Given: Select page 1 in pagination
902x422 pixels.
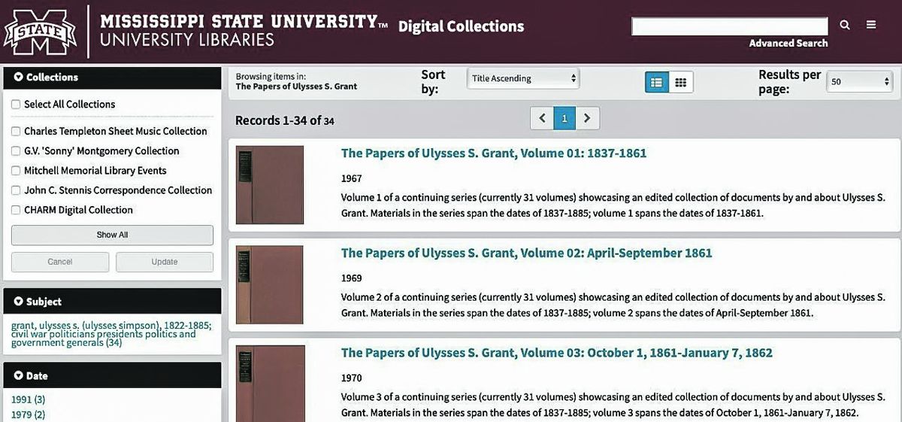Looking at the screenshot, I should (565, 118).
